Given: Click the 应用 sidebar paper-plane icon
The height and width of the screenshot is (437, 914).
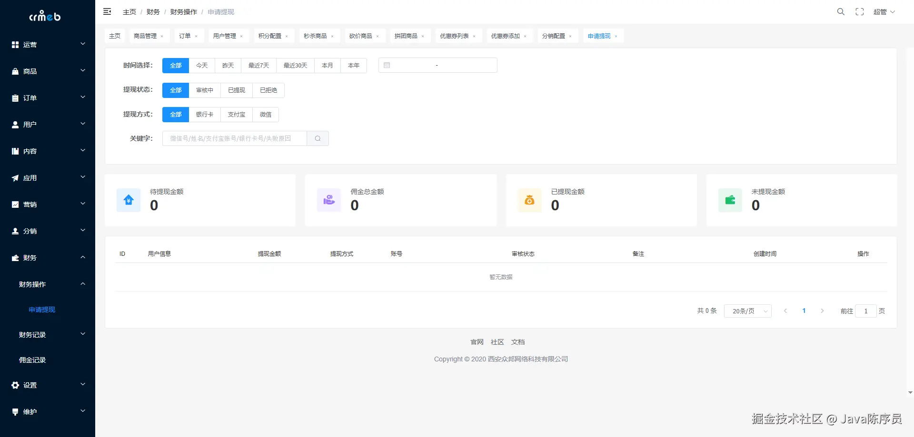Looking at the screenshot, I should click(x=15, y=178).
